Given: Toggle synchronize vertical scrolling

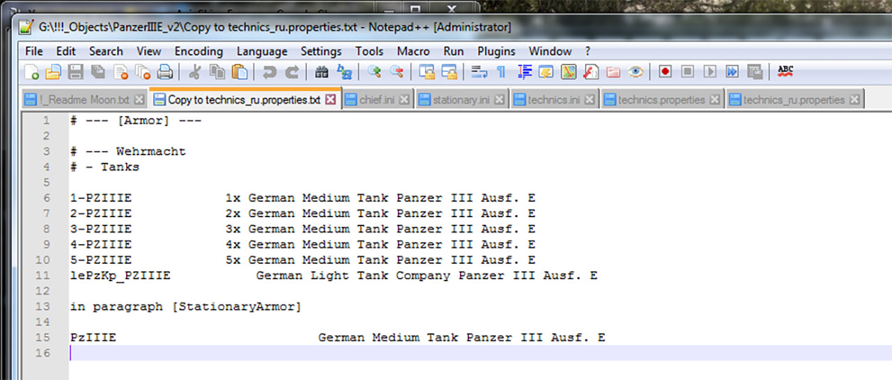Looking at the screenshot, I should [426, 72].
